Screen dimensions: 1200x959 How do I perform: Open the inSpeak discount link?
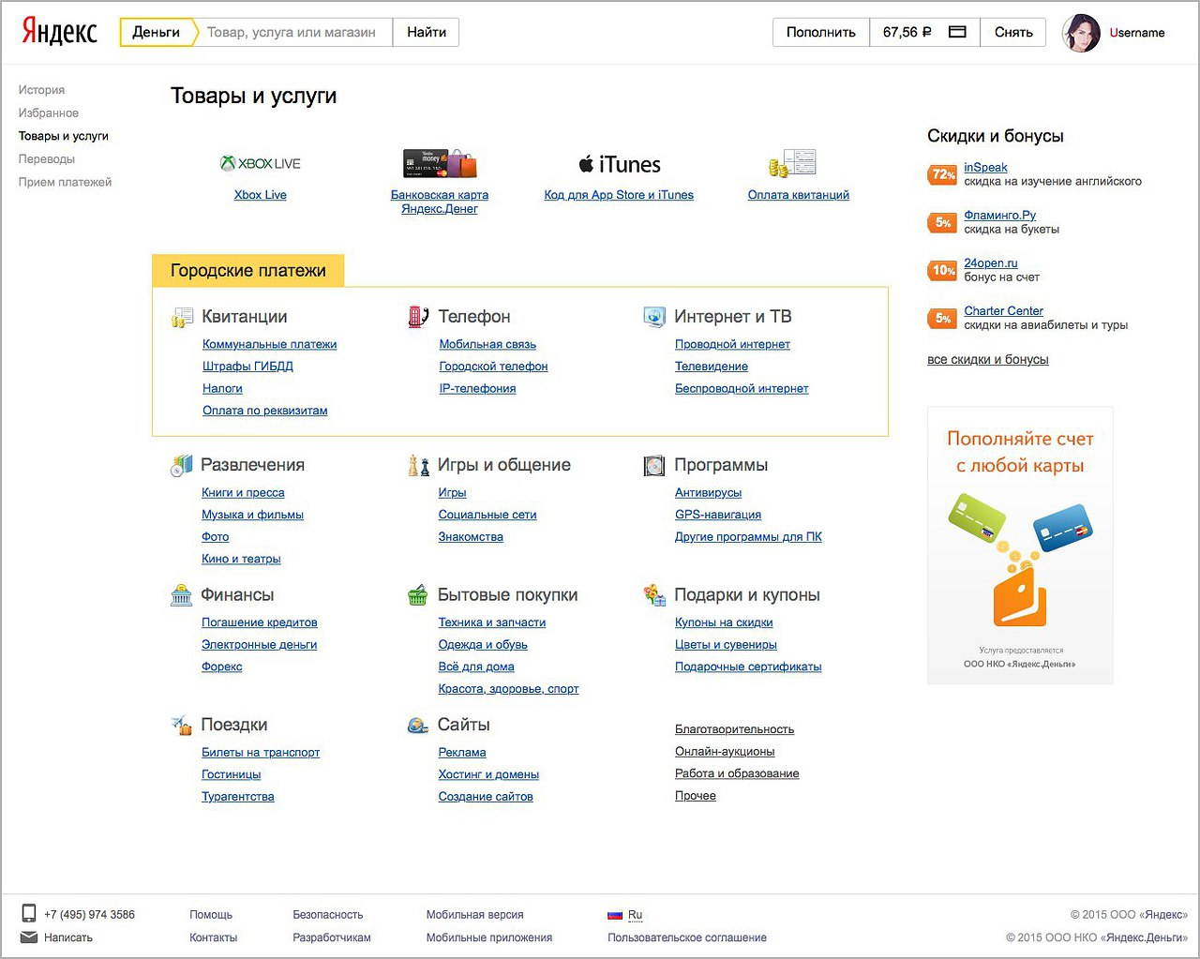click(985, 168)
